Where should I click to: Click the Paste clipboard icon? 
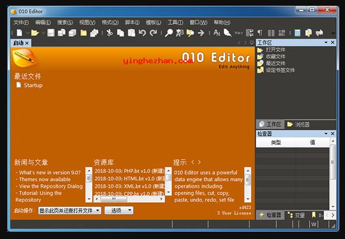[131, 33]
